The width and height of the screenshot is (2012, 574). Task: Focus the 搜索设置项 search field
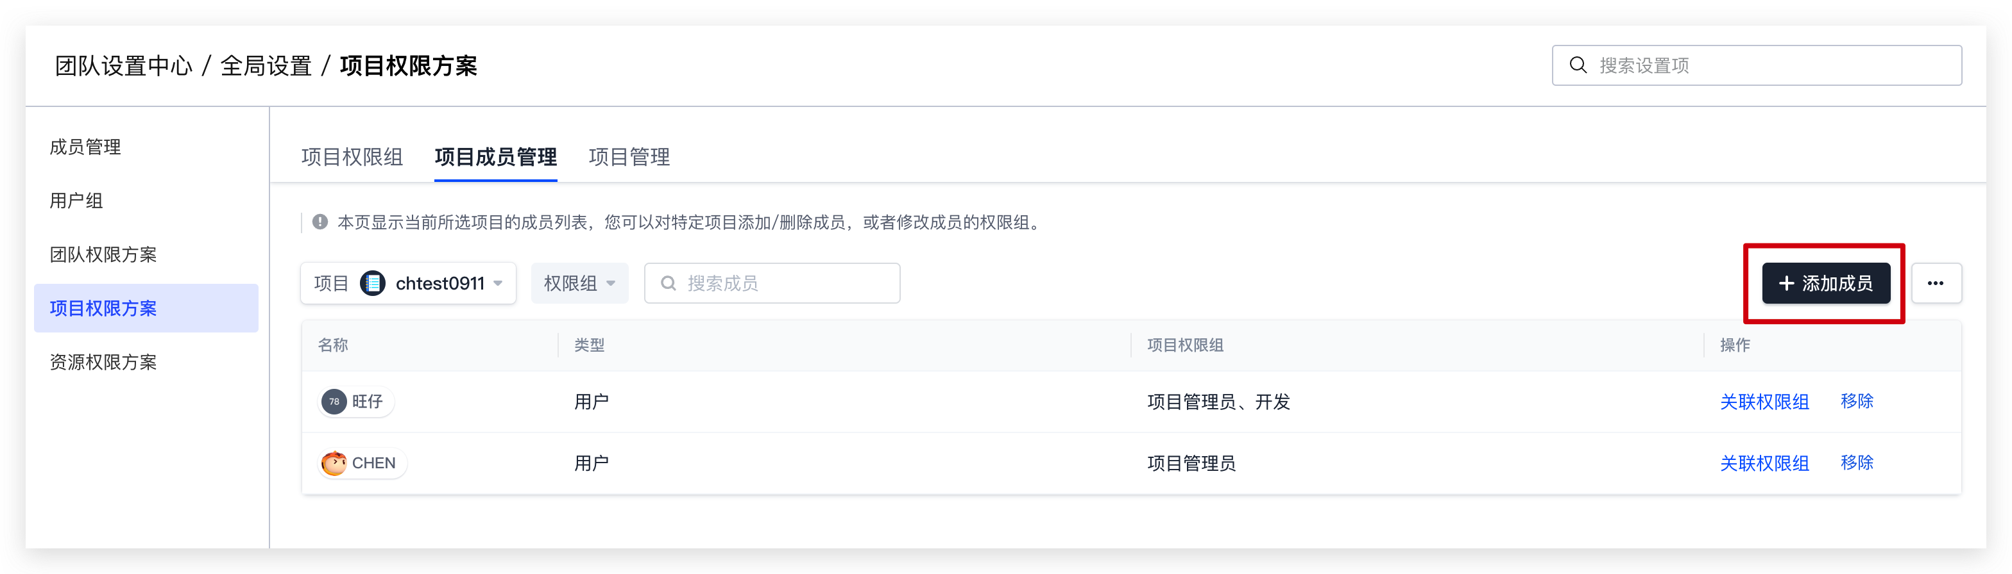1757,65
